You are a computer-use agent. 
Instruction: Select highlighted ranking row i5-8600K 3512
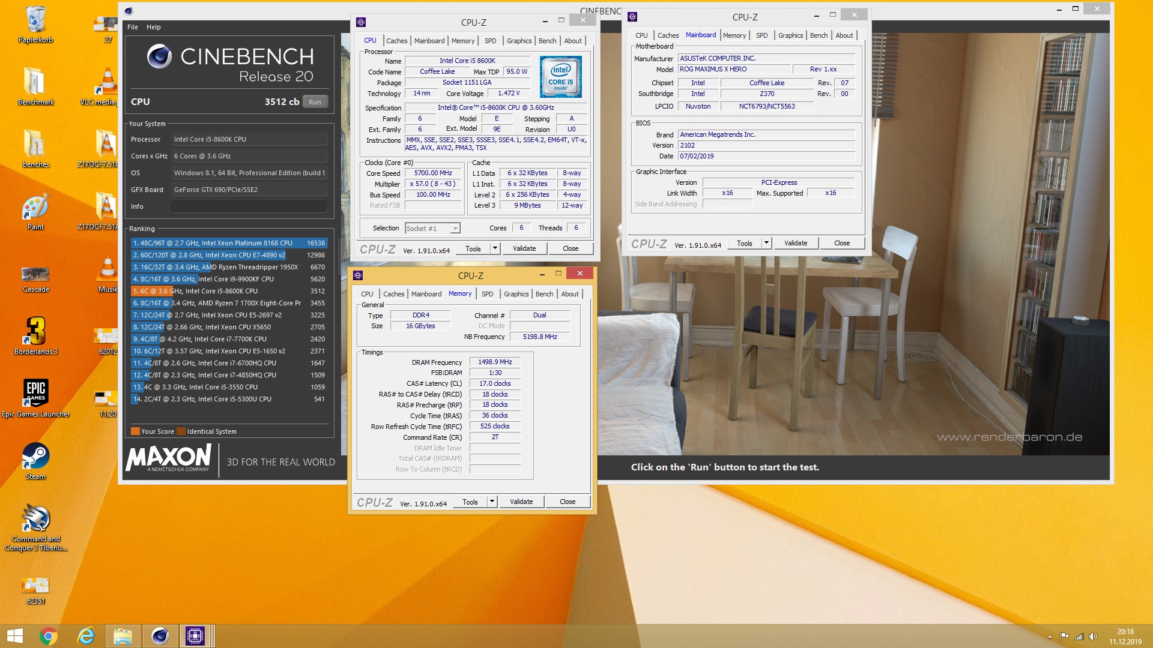pos(229,291)
